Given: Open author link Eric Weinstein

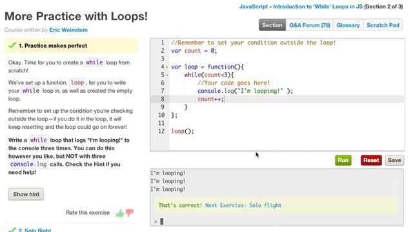Looking at the screenshot, I should [x=68, y=30].
